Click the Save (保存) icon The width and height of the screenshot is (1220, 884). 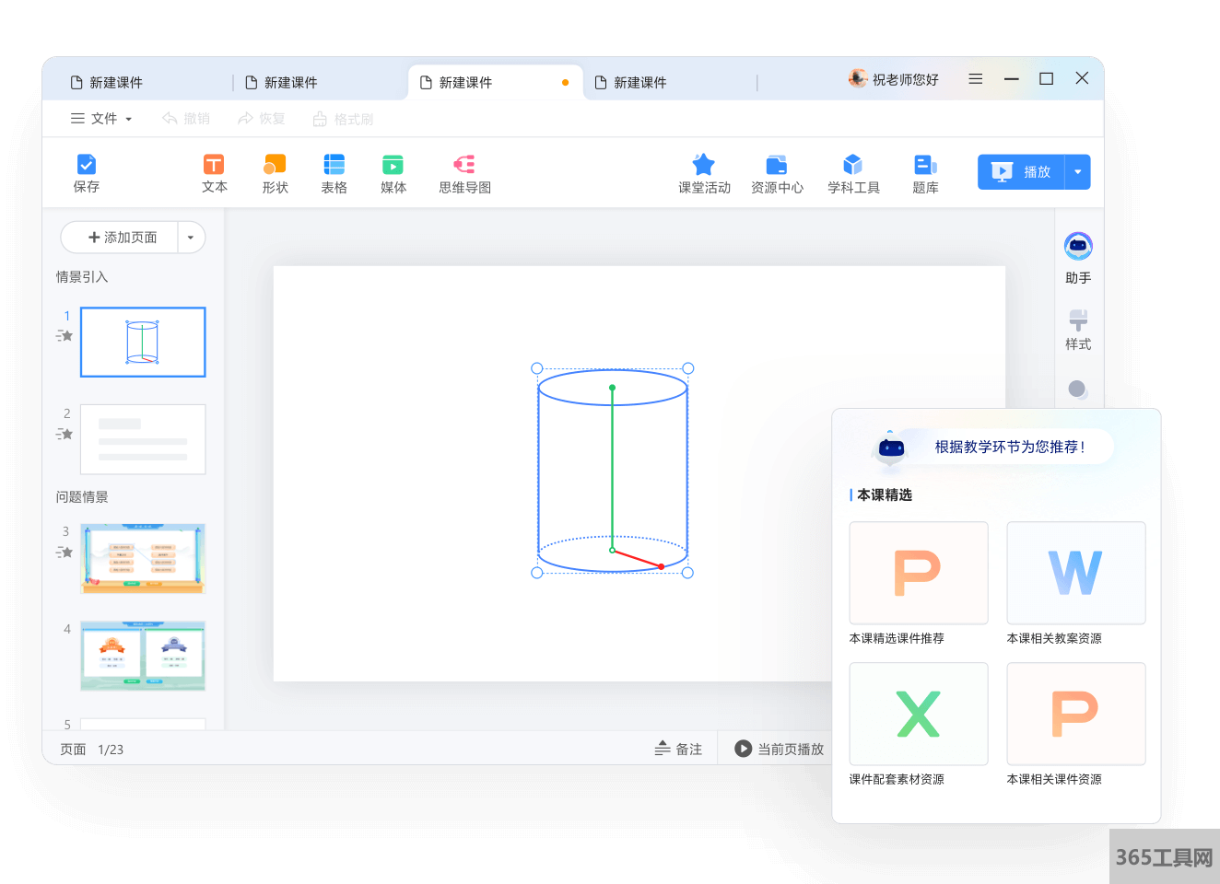pos(87,166)
